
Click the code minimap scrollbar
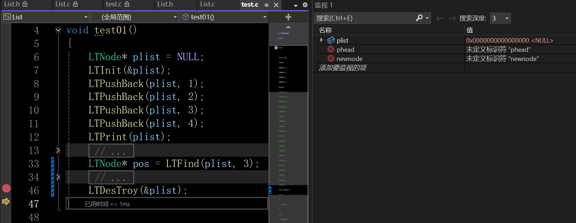point(288,123)
